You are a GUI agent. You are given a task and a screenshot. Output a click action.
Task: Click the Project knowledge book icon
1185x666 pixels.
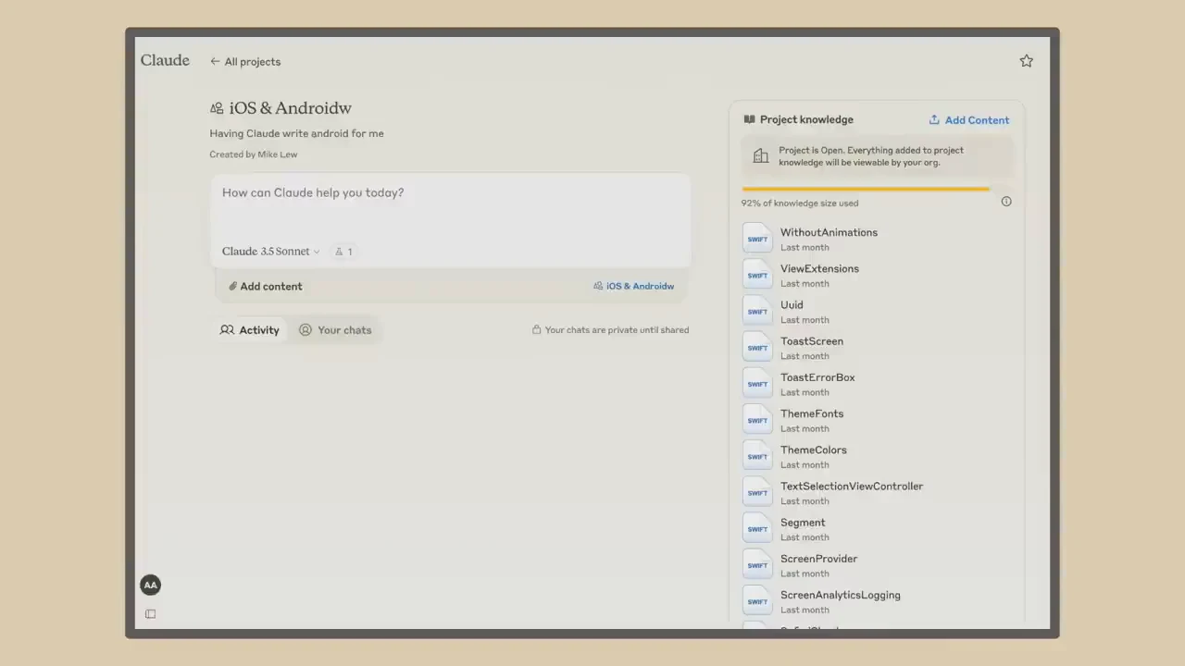coord(749,119)
